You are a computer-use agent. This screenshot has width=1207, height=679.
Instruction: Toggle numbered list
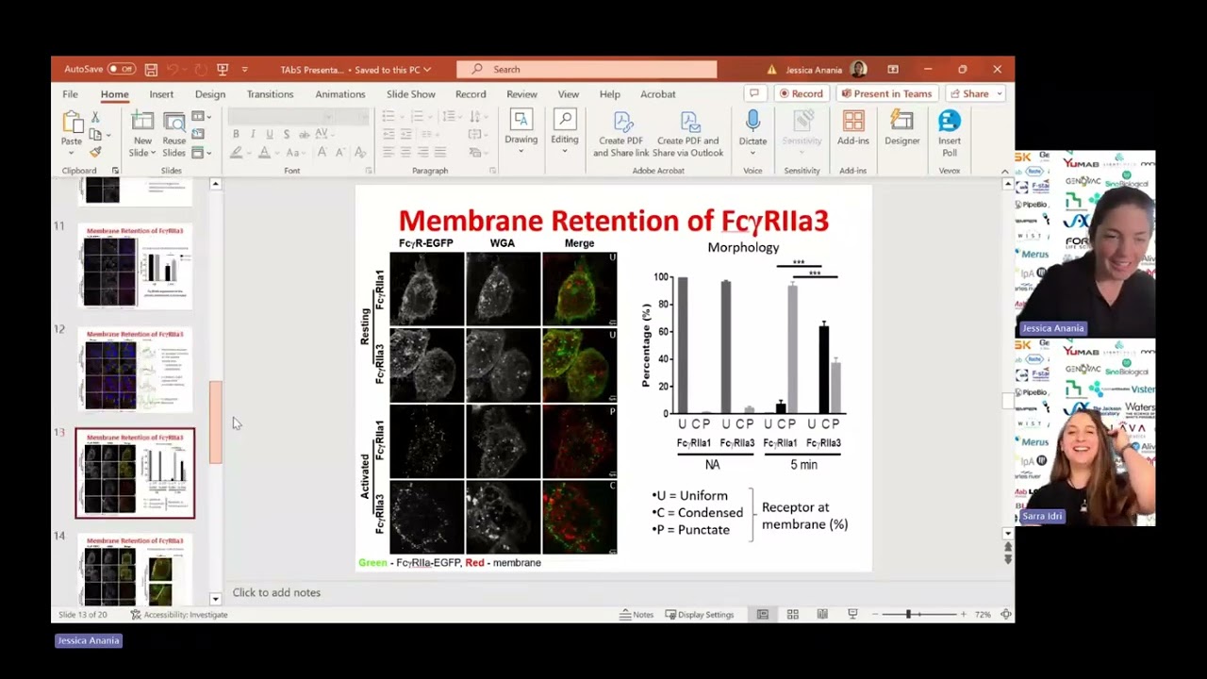[418, 117]
